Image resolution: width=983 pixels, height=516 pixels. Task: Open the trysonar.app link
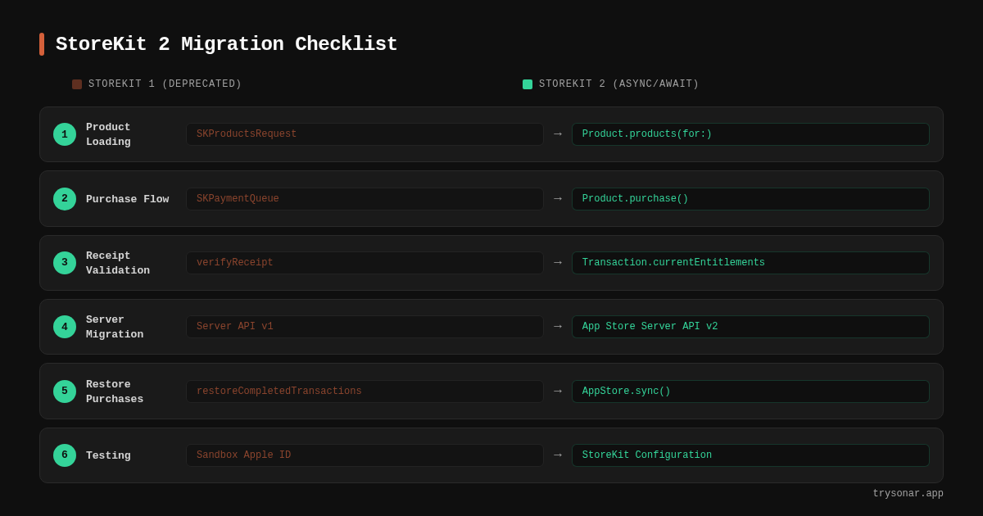click(908, 494)
